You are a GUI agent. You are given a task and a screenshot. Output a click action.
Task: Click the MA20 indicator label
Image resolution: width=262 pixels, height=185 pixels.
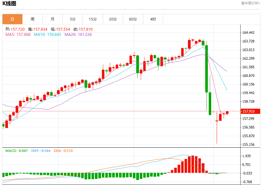click(78, 35)
